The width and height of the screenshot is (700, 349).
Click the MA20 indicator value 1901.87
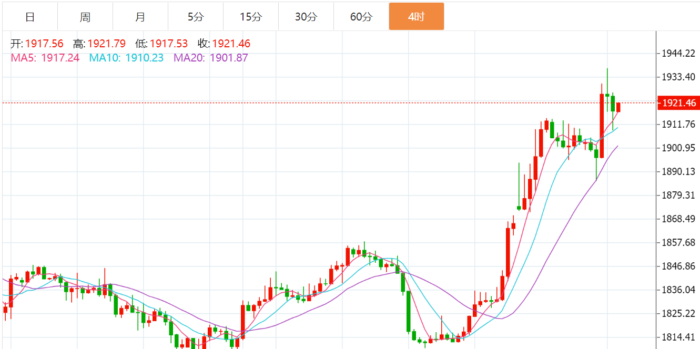[x=229, y=58]
